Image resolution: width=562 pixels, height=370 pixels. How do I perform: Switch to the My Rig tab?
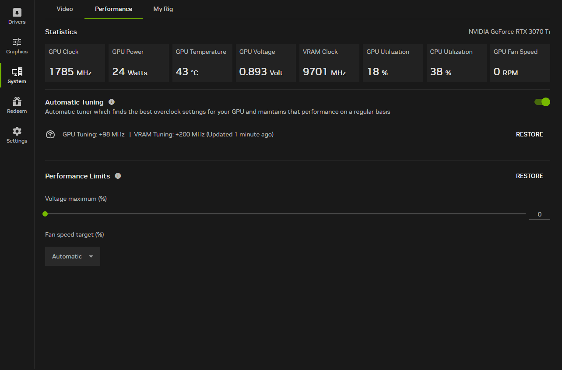[163, 9]
